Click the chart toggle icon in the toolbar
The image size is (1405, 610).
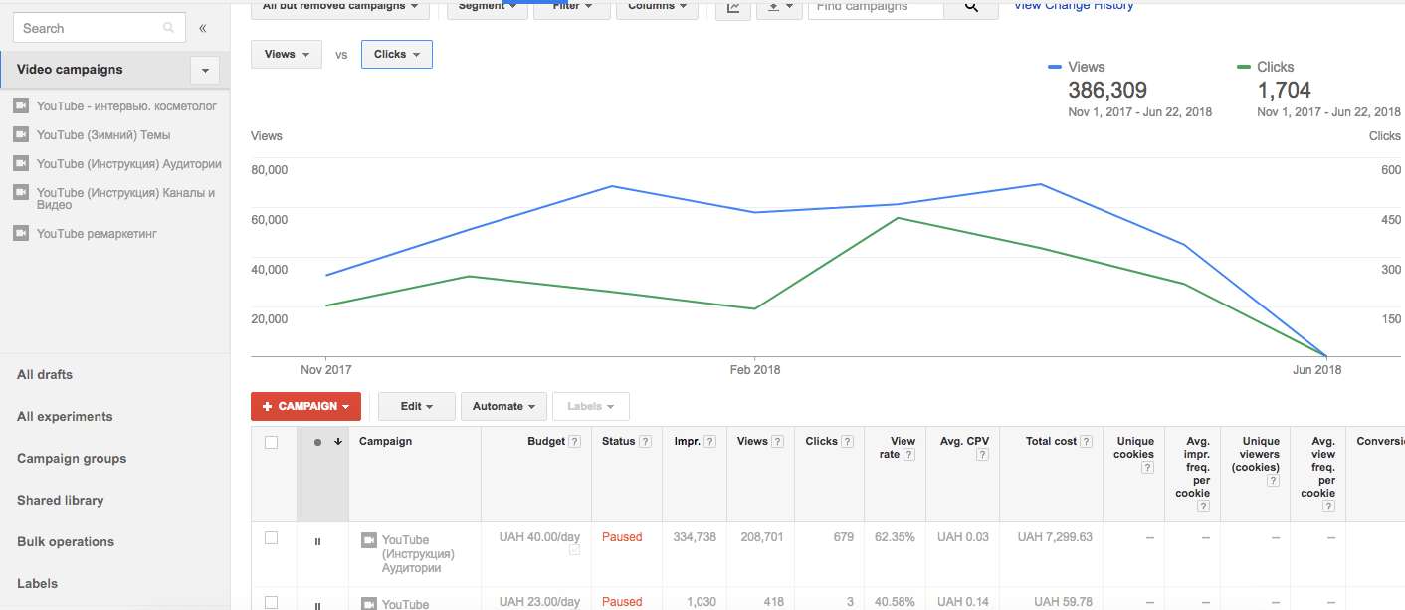[x=733, y=7]
